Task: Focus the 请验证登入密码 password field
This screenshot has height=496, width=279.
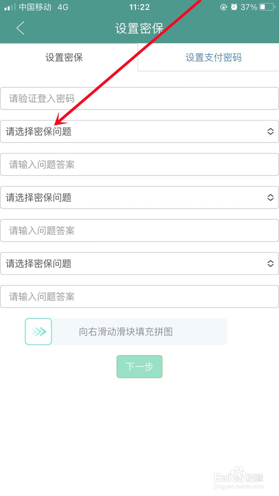Action: [139, 98]
